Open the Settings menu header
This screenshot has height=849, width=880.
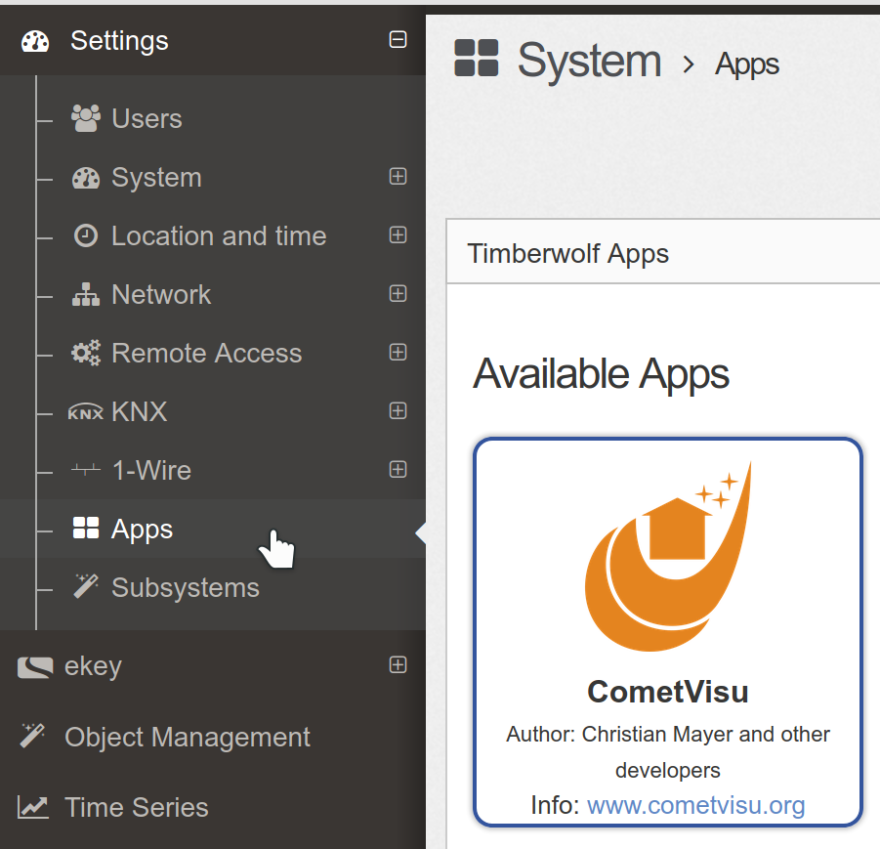pos(119,40)
